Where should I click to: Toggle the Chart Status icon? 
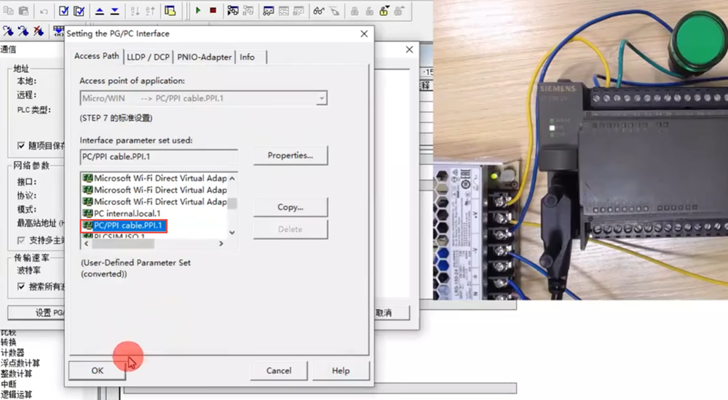pos(269,11)
